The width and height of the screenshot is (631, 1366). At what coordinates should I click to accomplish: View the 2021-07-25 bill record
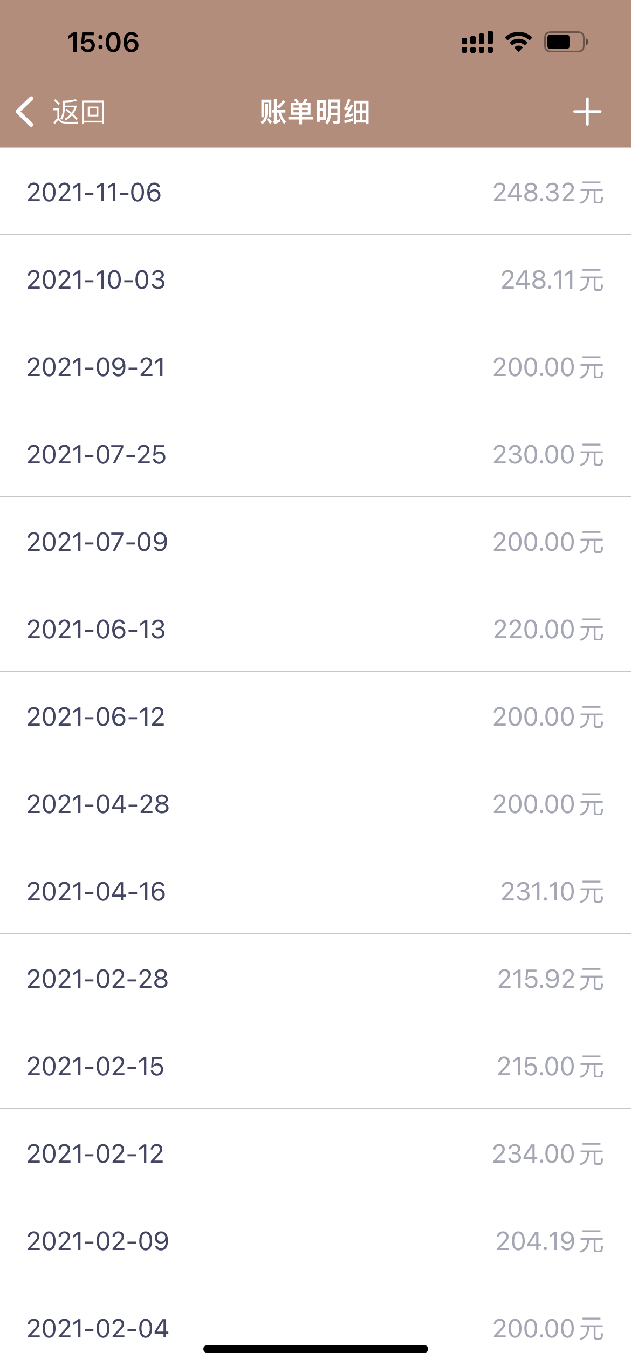pyautogui.click(x=315, y=454)
